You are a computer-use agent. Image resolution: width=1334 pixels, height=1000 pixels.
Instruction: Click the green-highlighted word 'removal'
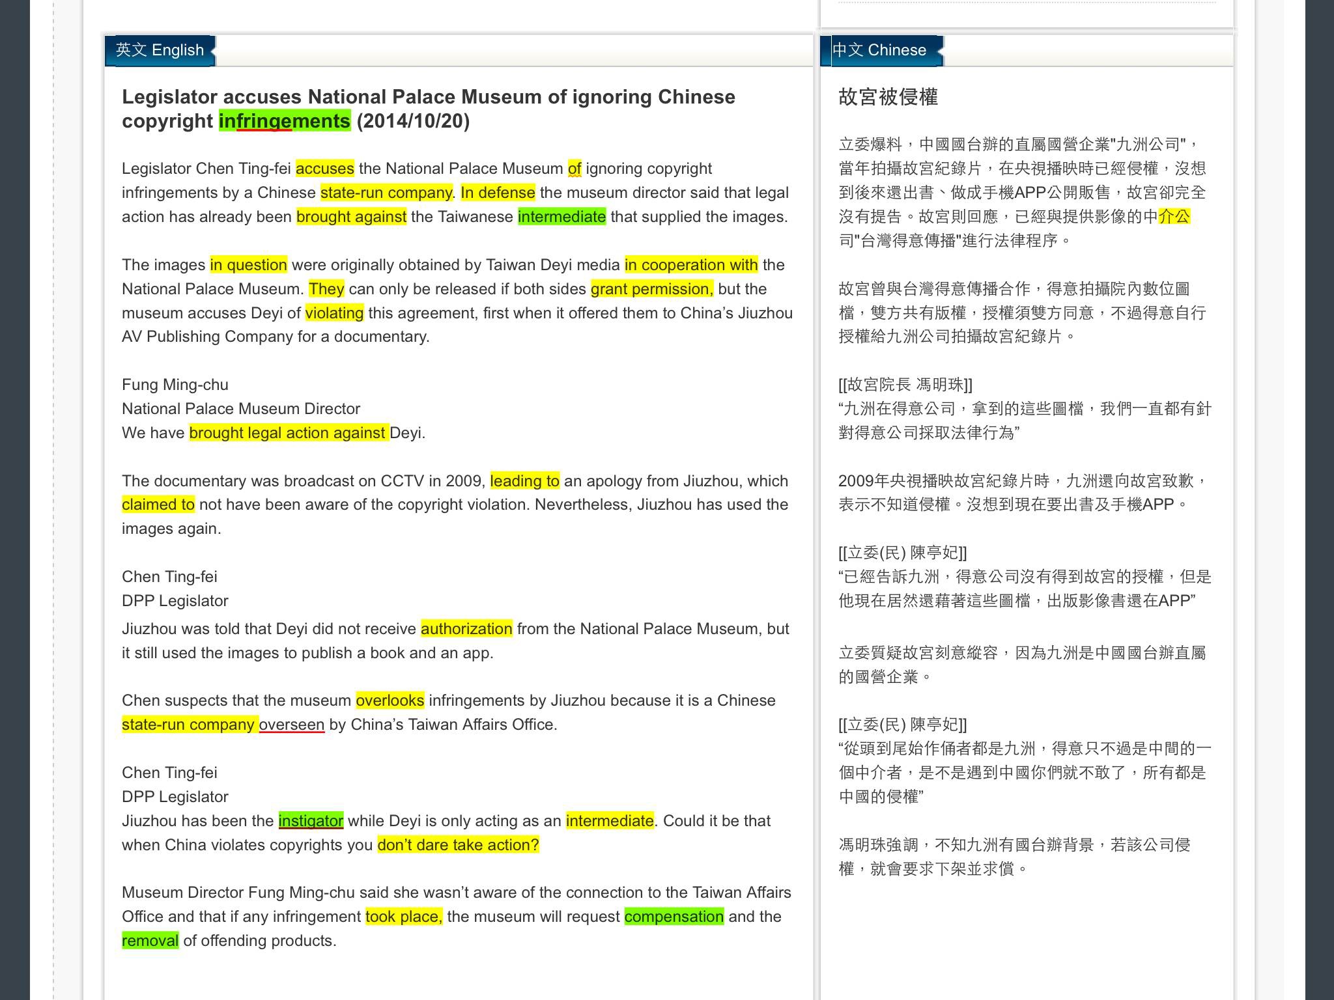(150, 941)
